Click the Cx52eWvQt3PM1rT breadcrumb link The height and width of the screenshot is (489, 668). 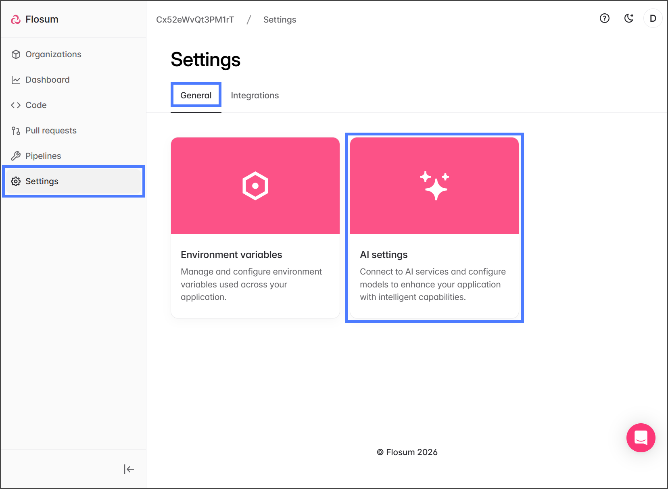pos(195,20)
